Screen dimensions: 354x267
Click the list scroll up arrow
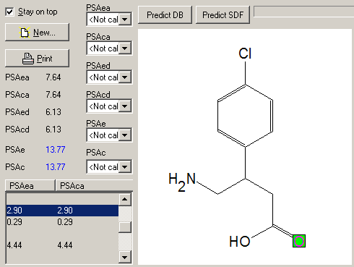[x=125, y=199]
